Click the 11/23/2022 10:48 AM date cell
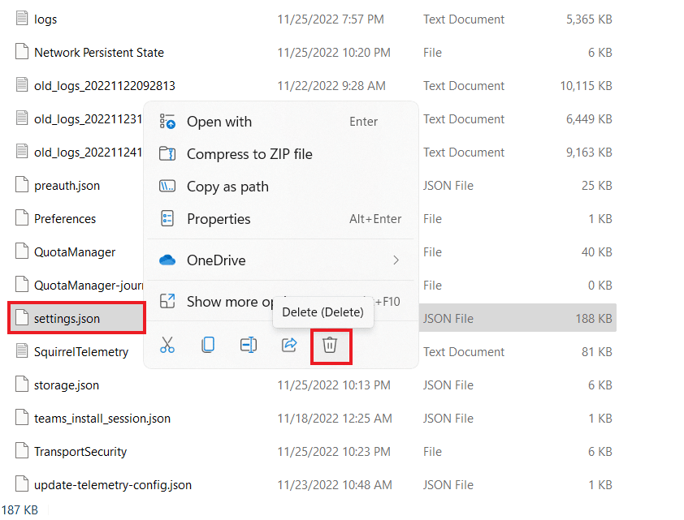 pyautogui.click(x=335, y=486)
